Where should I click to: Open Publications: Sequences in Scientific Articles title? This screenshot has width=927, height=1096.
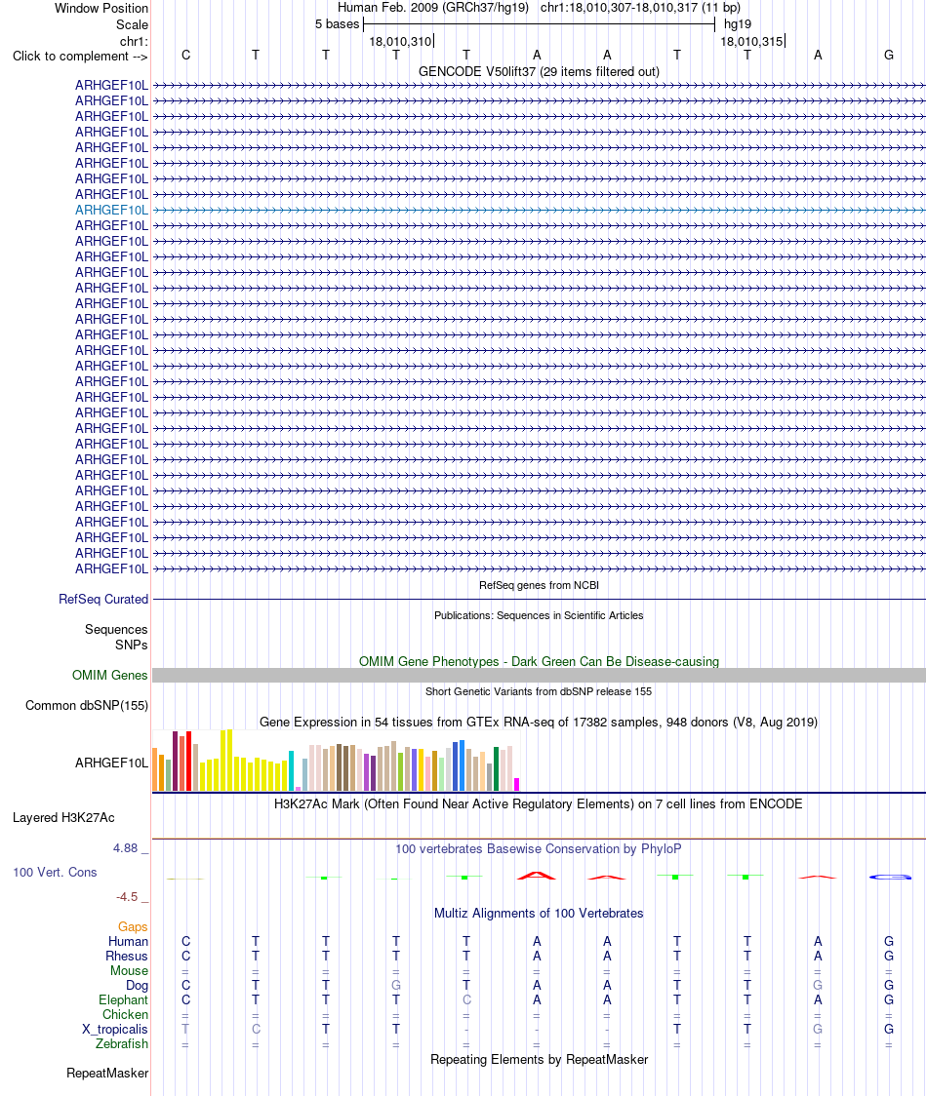[539, 615]
